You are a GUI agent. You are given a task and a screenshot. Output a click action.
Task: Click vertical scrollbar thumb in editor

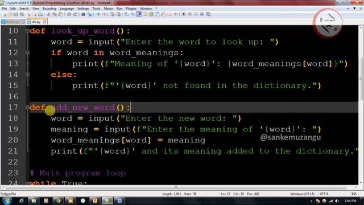point(361,79)
